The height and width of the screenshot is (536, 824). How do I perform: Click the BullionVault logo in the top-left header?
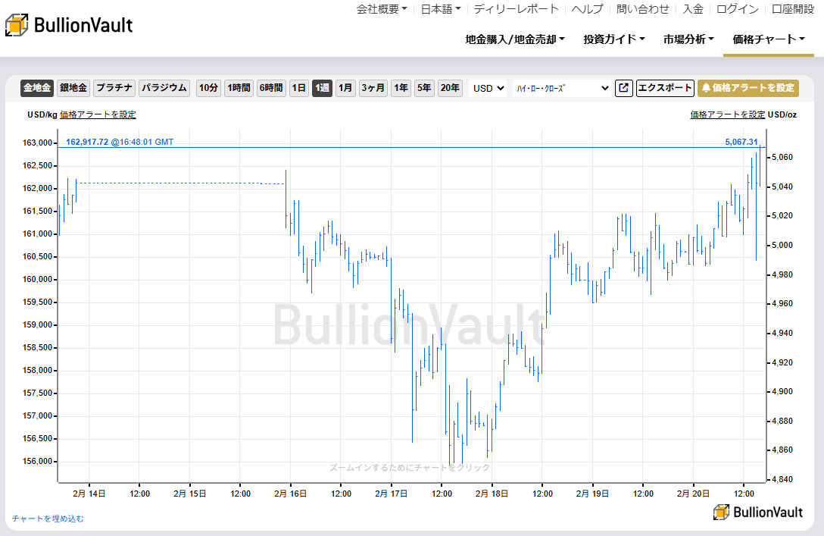click(x=69, y=24)
